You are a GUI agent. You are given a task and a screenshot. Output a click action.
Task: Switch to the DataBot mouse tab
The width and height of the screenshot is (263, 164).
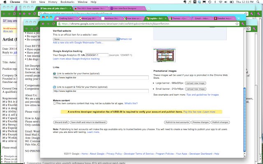[224, 18]
